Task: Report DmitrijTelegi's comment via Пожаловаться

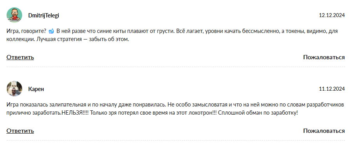Action: coord(324,57)
